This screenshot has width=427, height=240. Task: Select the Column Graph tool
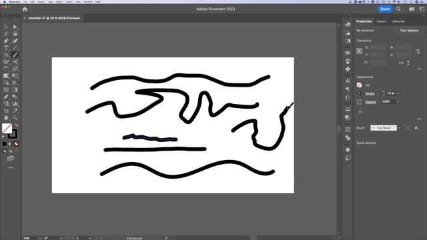pyautogui.click(x=15, y=104)
